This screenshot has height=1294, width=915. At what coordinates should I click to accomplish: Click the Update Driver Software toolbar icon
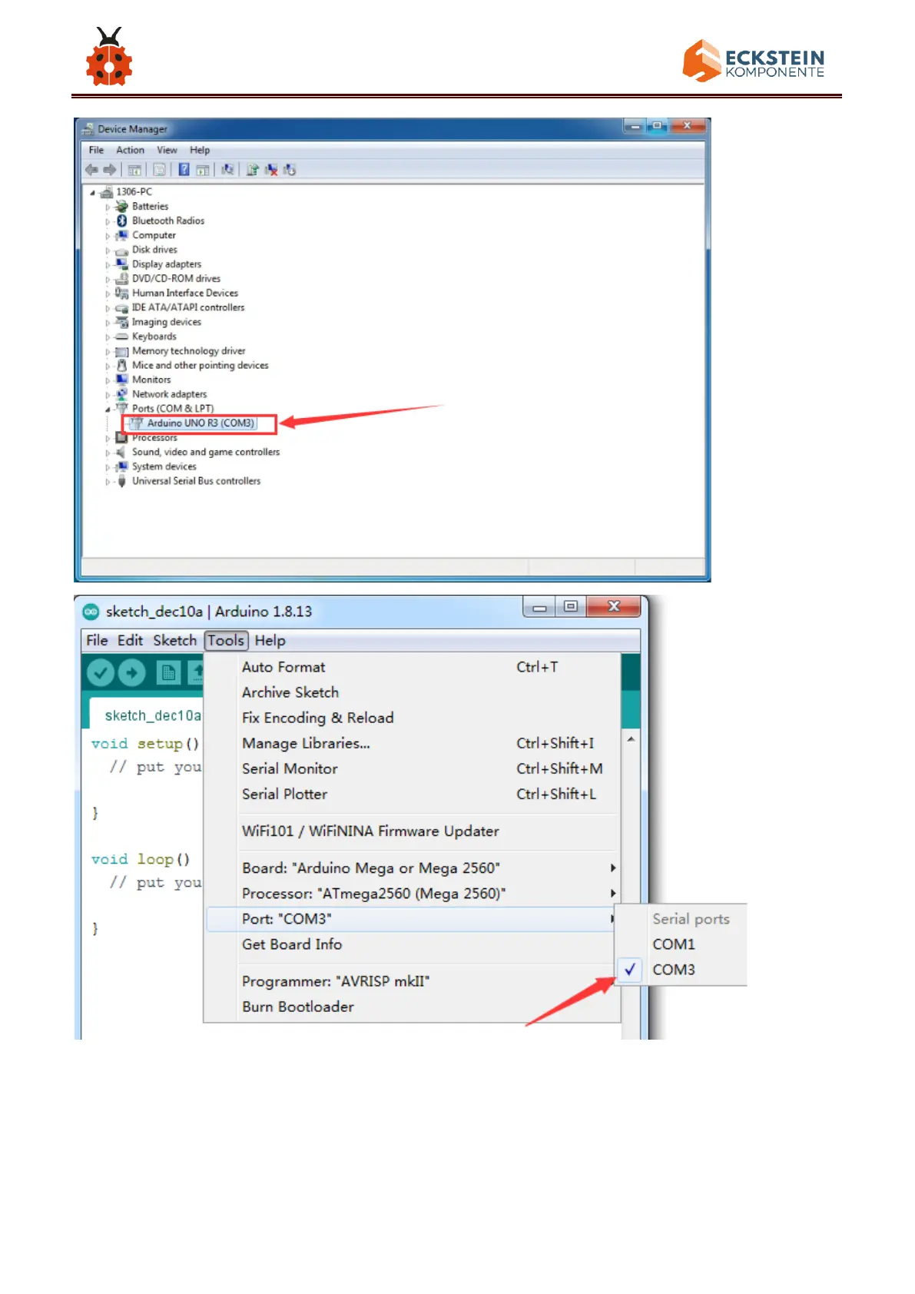[252, 170]
